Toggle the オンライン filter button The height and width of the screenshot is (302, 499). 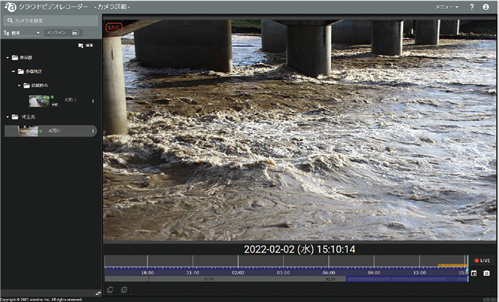(x=56, y=32)
